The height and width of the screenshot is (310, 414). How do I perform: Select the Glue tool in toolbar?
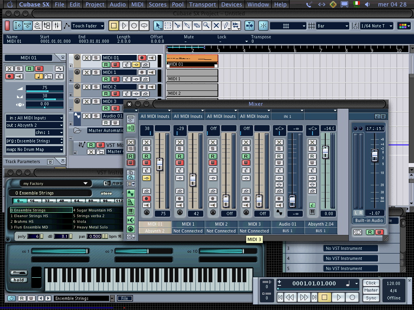187,26
